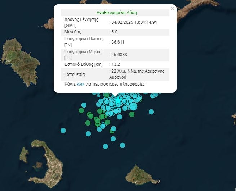The height and width of the screenshot is (191, 236).
Task: Click the isolated cyan marker farthest west
Action: coord(63,131)
